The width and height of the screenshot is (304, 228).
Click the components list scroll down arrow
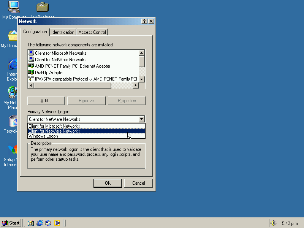142,79
